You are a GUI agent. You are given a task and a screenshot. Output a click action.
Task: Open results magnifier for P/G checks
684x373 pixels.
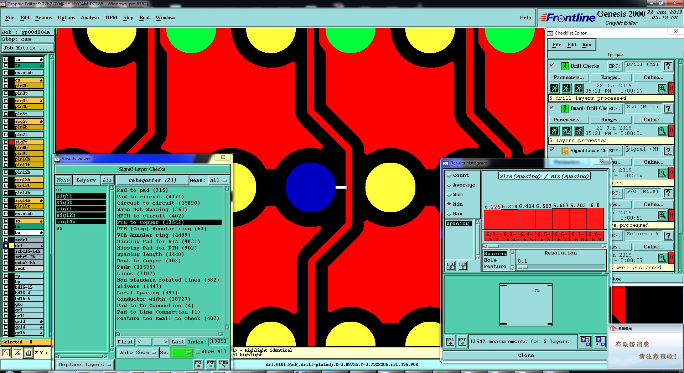(x=662, y=215)
